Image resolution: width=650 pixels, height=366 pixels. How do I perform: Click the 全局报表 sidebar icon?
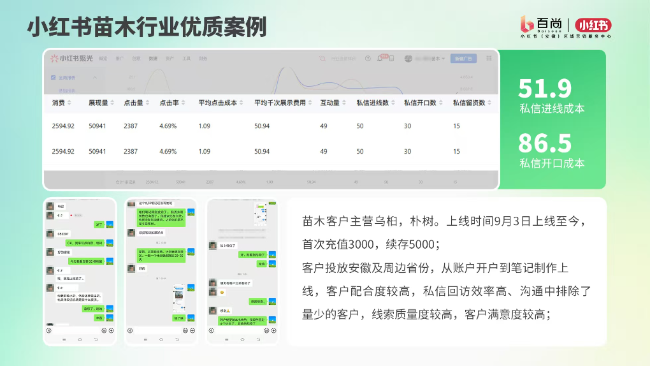53,78
